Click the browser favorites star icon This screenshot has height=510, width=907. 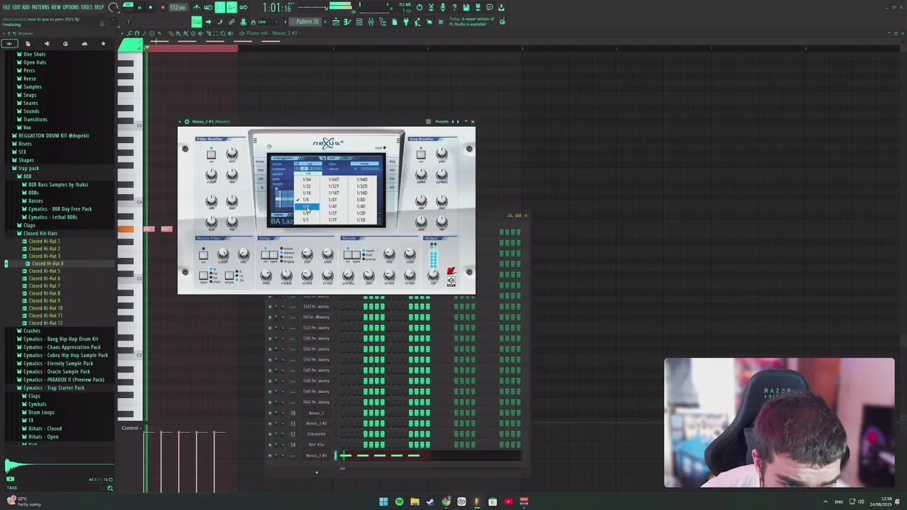tap(103, 44)
